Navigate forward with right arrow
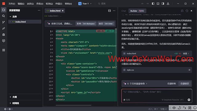 [147, 4]
